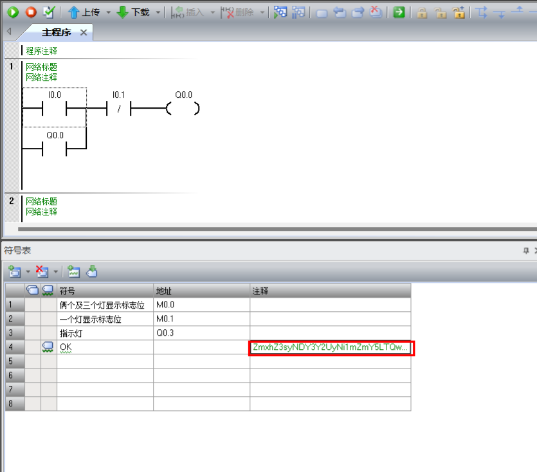Select network 2 网络注释 text

pos(41,212)
